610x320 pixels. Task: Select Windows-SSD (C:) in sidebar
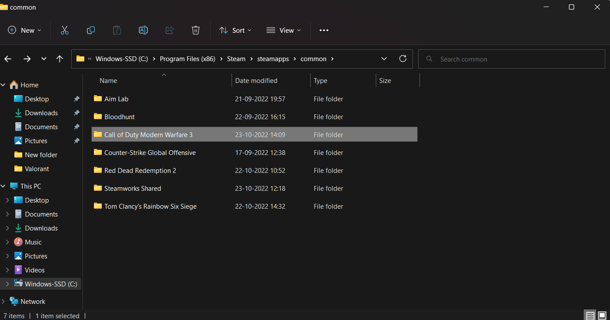[51, 284]
